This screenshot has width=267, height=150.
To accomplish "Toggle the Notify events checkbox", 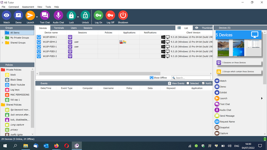I will pos(203,83).
